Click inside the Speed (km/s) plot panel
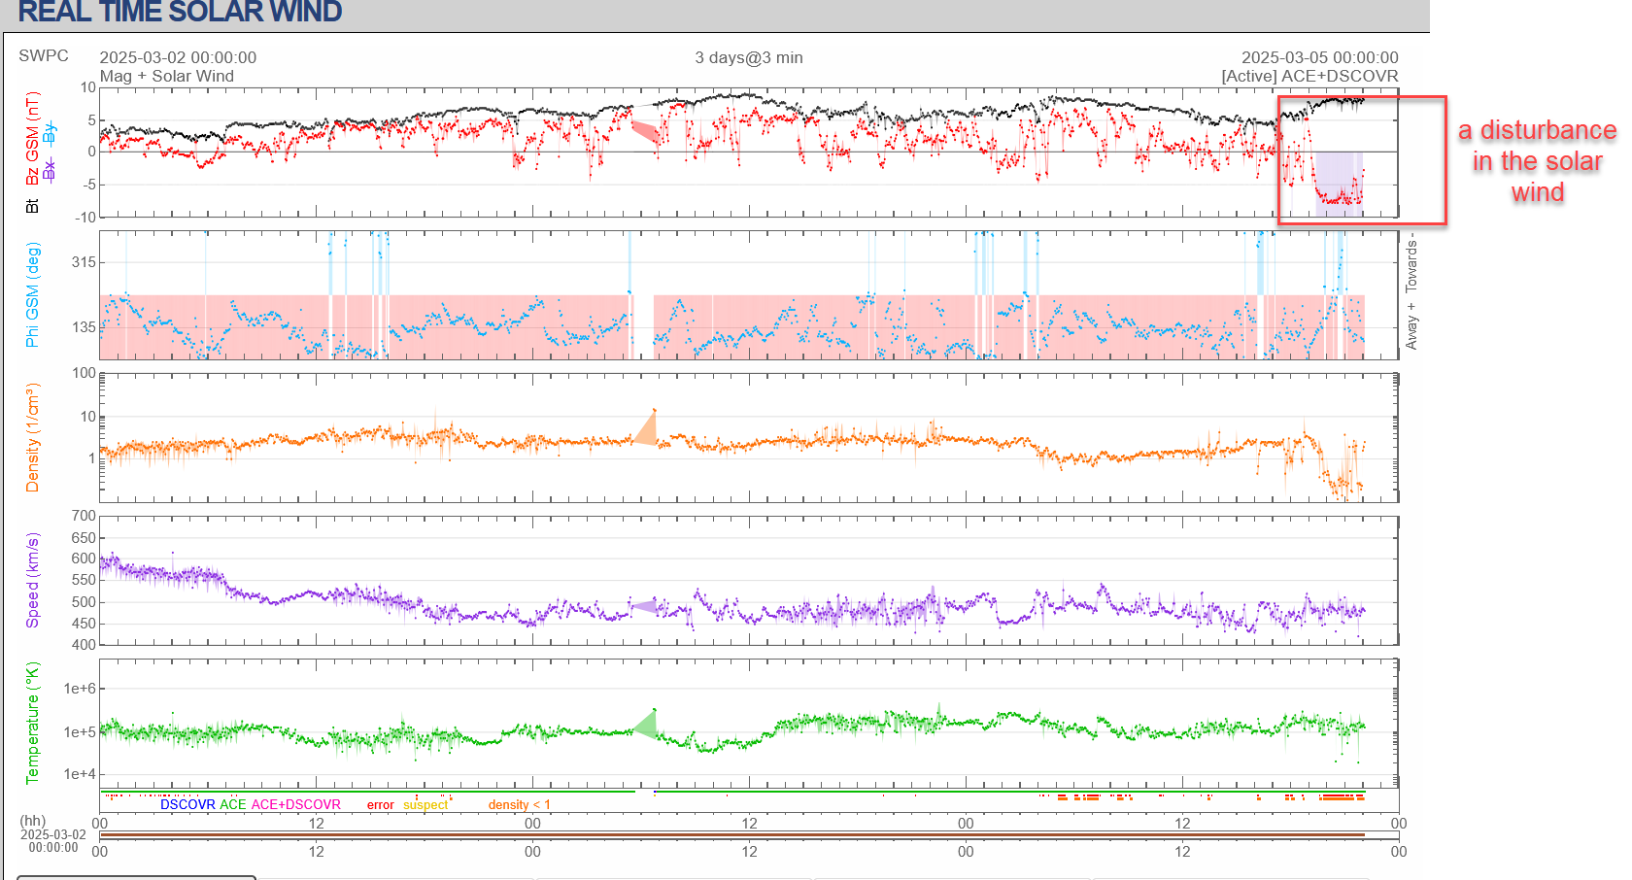 tap(749, 580)
